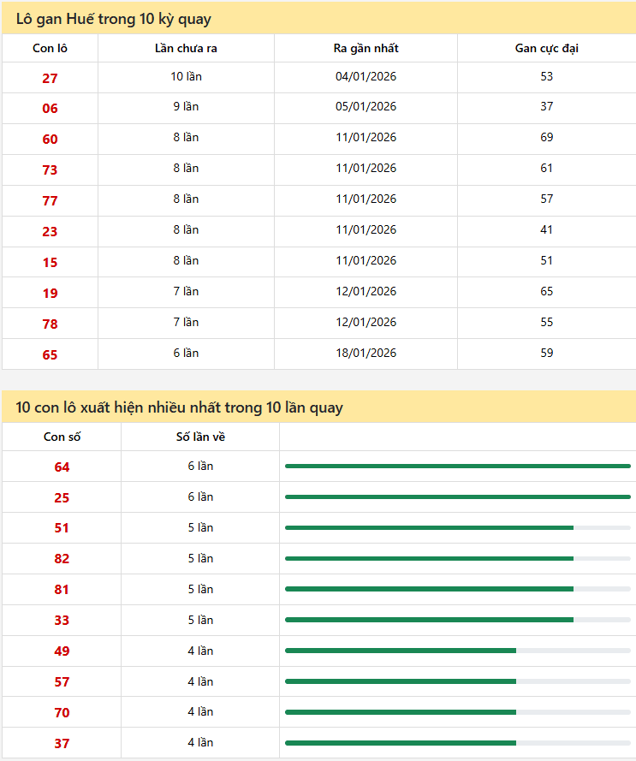Viewport: 636px width, 761px height.
Task: Click number 70 in the frequency table
Action: click(62, 713)
